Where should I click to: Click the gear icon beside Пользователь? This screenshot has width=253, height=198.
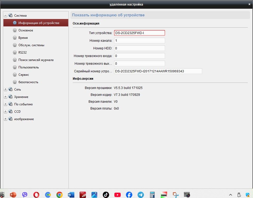(x=15, y=67)
